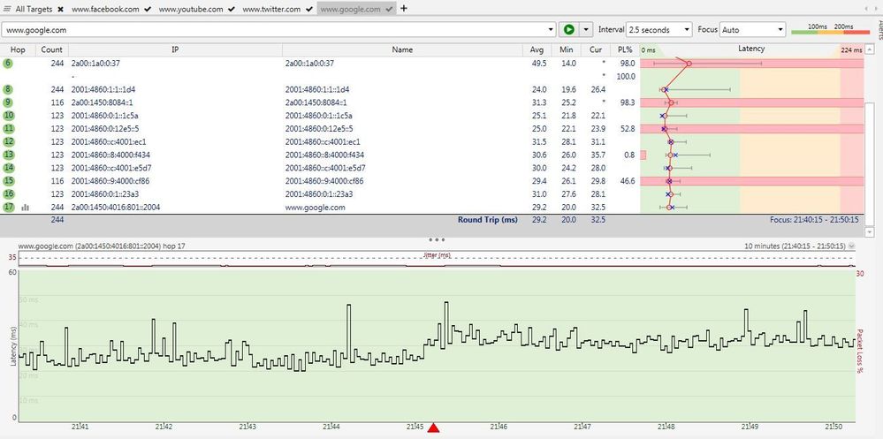Click the Latency graph column header
This screenshot has height=439, width=883.
coord(751,49)
